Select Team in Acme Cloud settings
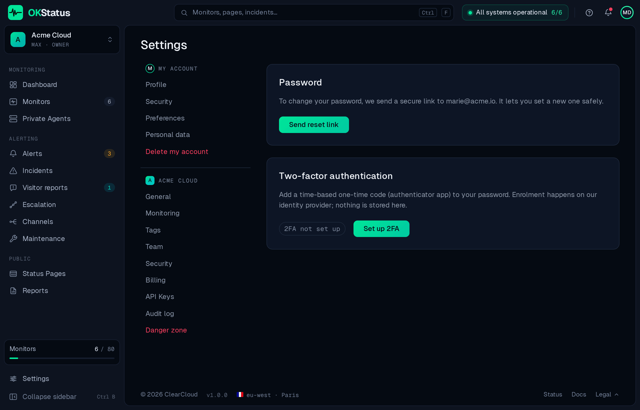 pyautogui.click(x=154, y=246)
